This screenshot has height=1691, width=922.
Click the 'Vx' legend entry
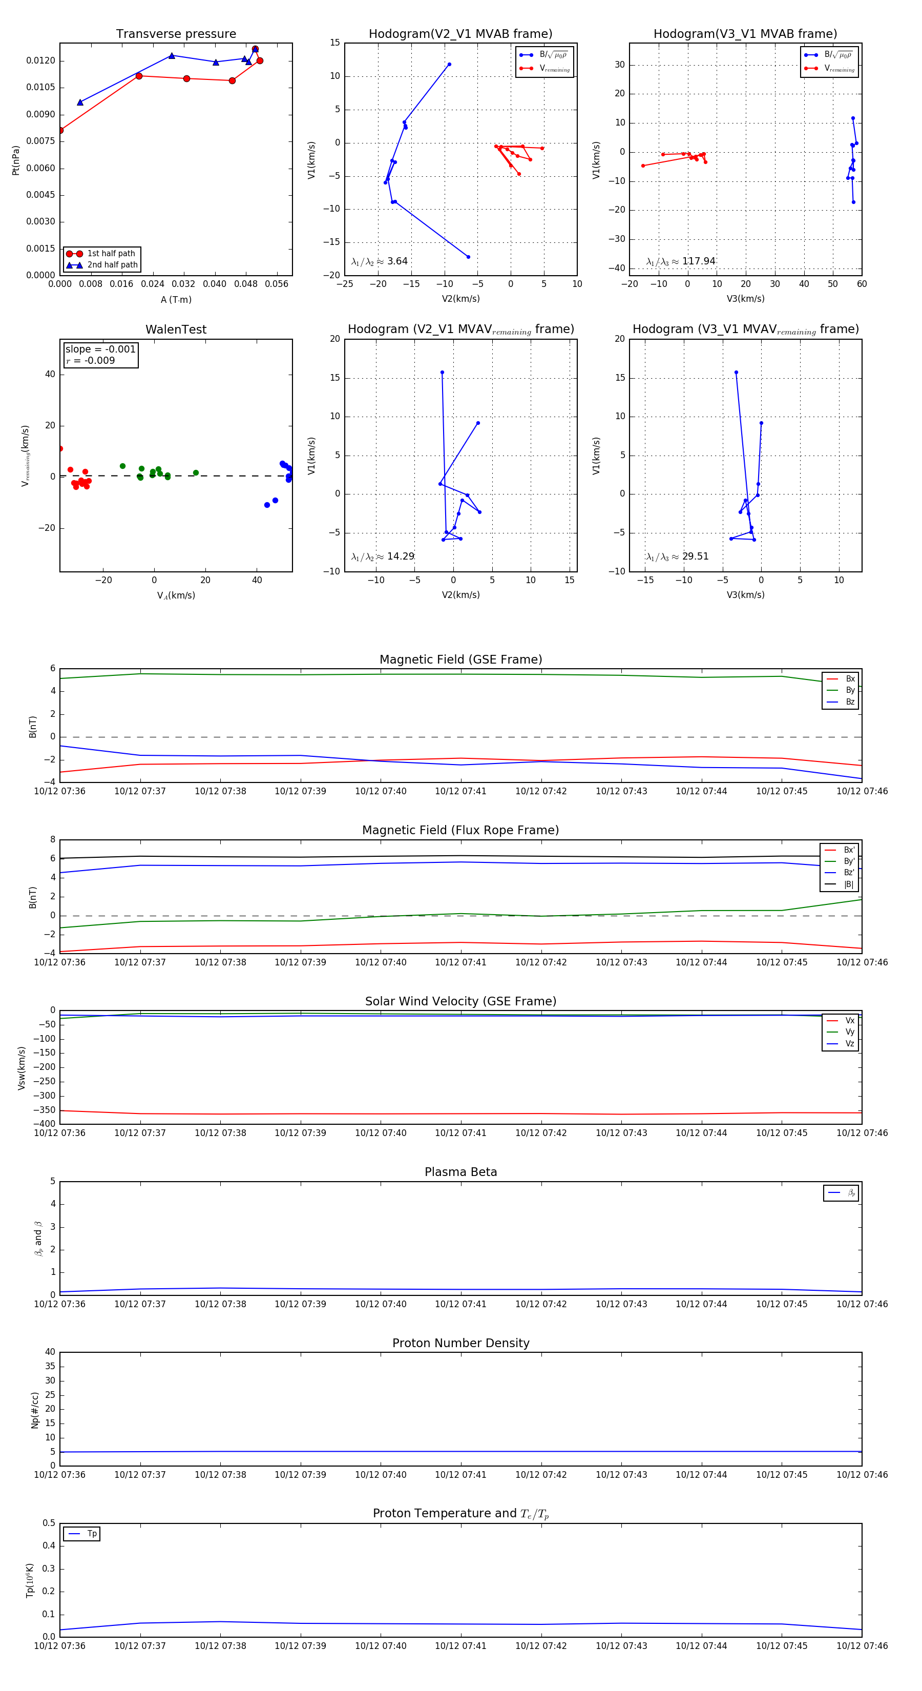[841, 1021]
